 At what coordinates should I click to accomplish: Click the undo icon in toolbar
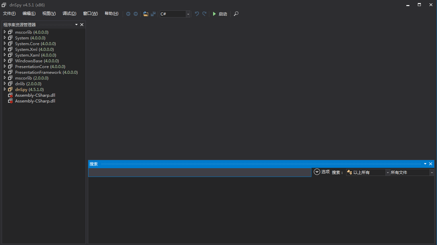coord(197,14)
